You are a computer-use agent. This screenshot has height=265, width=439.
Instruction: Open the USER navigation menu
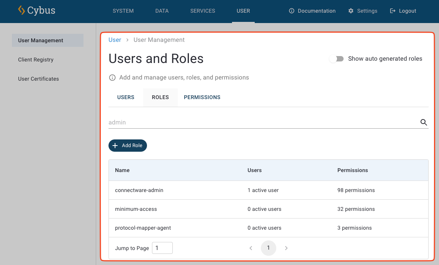[x=243, y=11]
